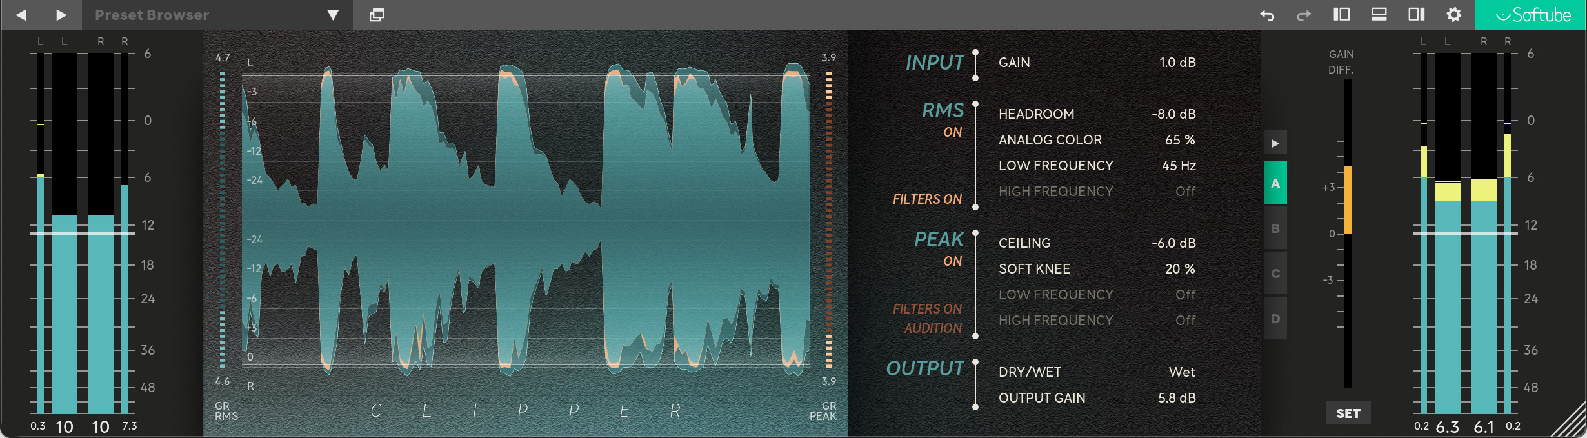Click RMS HIGH FREQUENCY Off value

pyautogui.click(x=1185, y=192)
